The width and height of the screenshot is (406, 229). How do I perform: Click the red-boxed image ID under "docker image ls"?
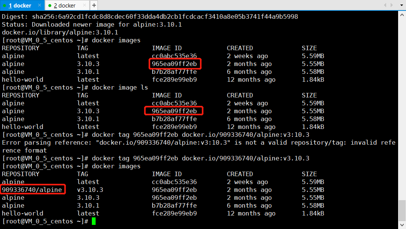174,111
